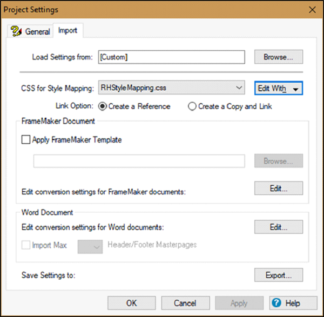Click the General tab icon
324x317 pixels.
click(x=17, y=31)
